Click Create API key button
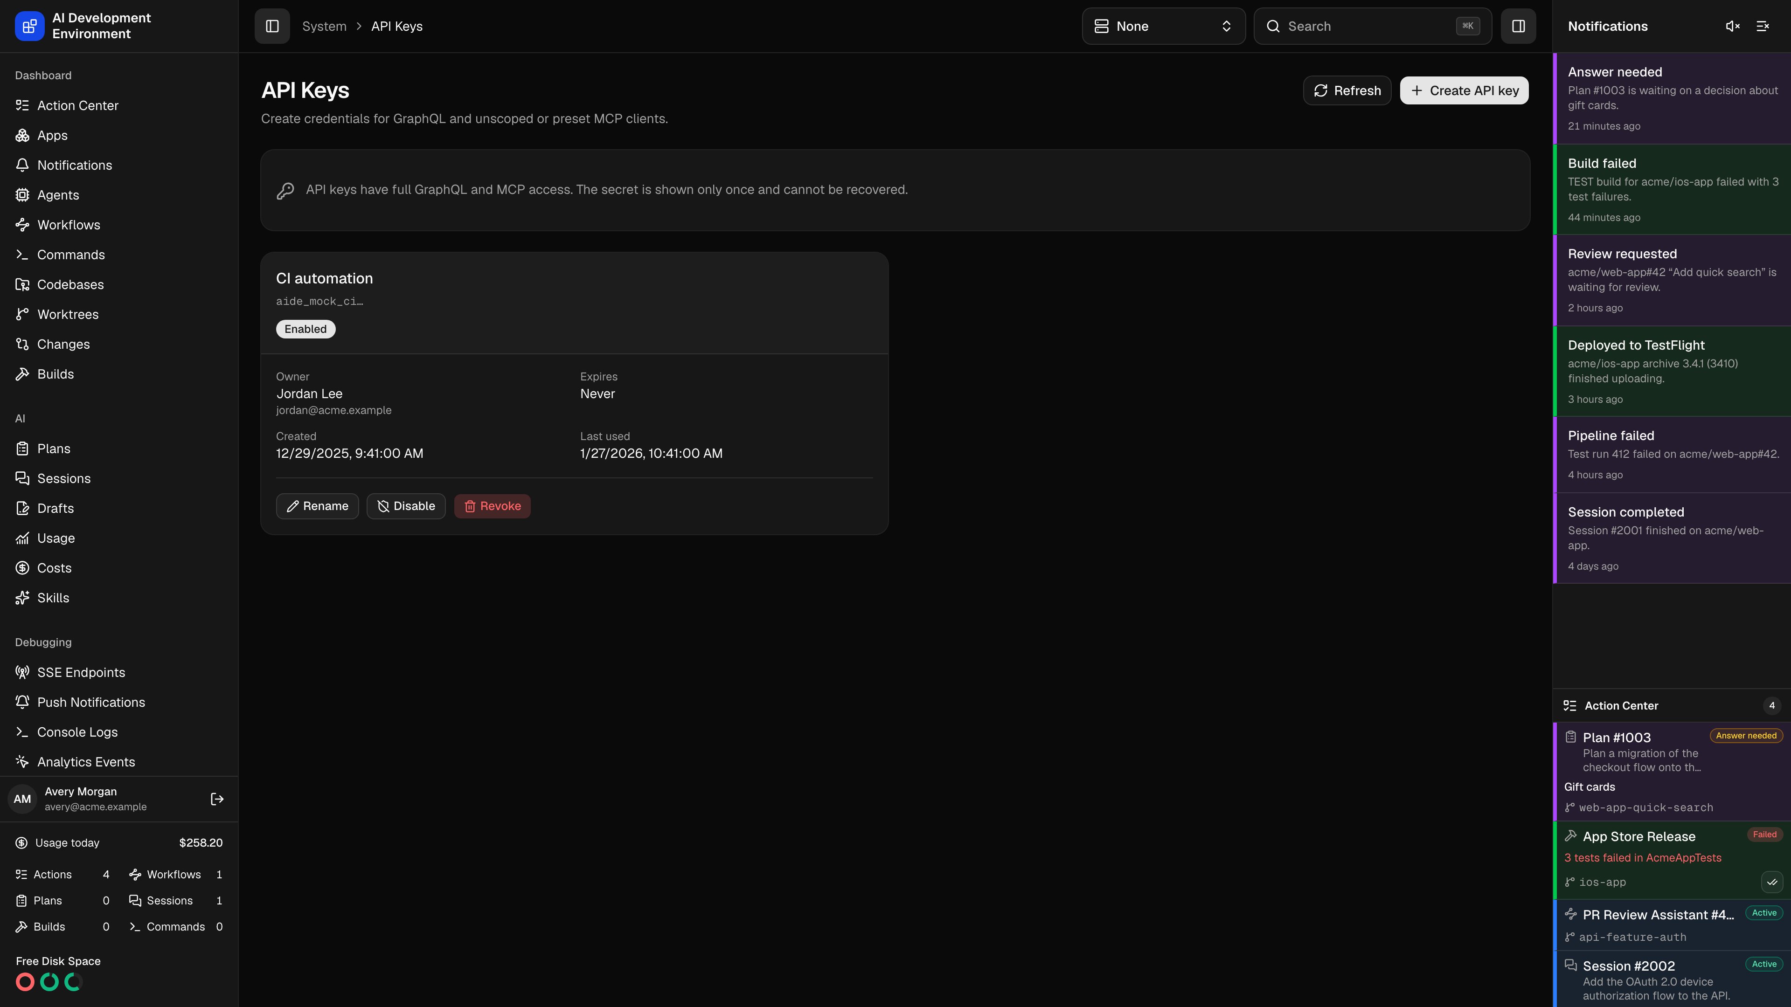This screenshot has width=1791, height=1007. (1464, 91)
